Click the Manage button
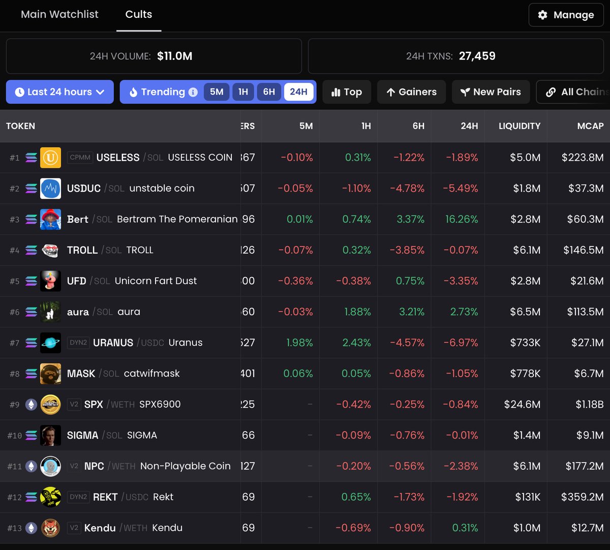610x550 pixels. click(566, 15)
